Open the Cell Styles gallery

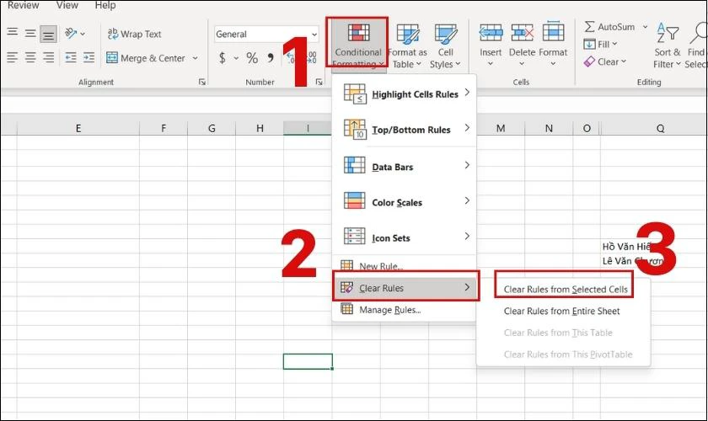click(445, 45)
